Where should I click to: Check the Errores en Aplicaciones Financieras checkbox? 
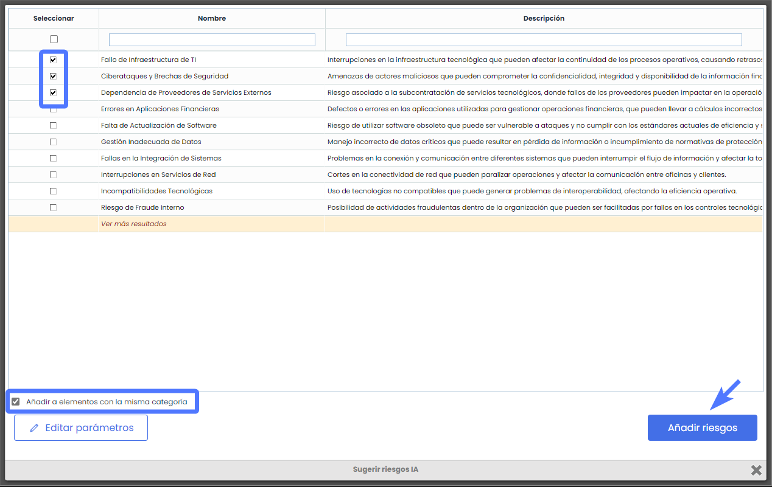(54, 109)
